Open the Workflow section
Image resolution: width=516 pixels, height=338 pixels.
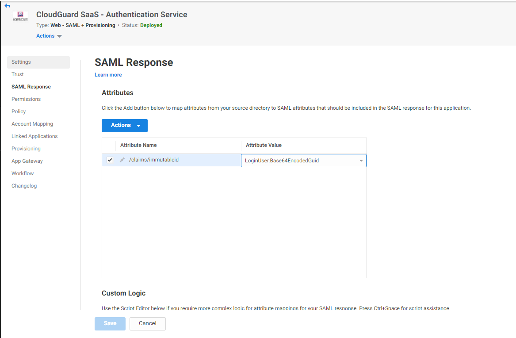click(x=23, y=173)
